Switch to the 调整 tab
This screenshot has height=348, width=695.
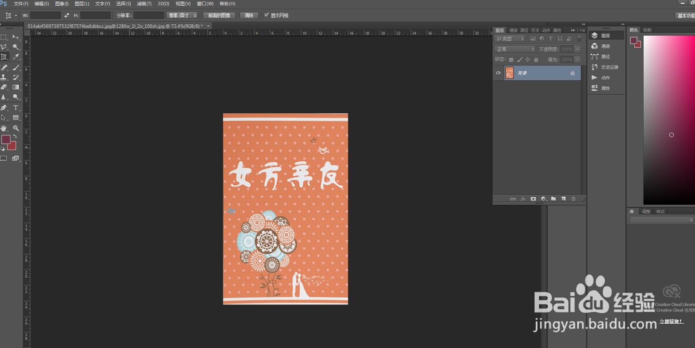tap(646, 211)
